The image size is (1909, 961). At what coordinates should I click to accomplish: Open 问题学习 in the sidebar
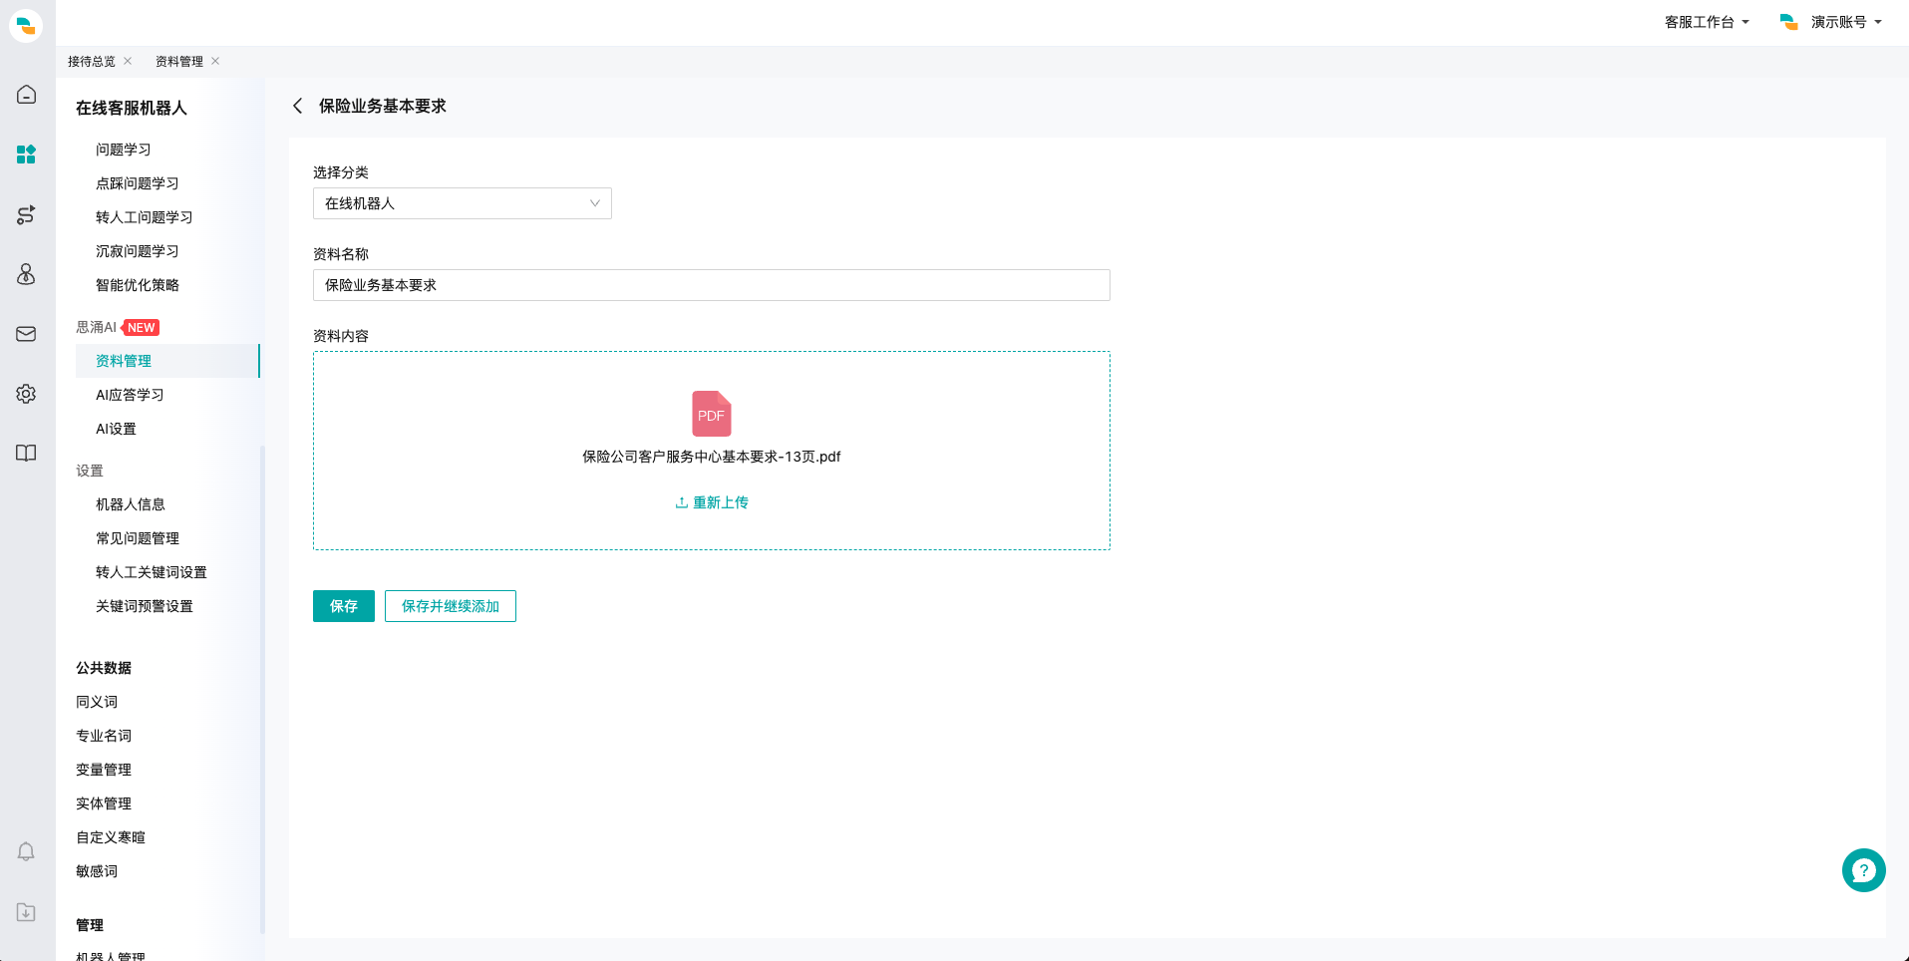click(x=124, y=150)
